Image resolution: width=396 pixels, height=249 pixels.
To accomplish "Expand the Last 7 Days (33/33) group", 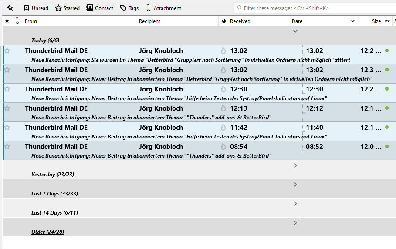I will (295, 185).
